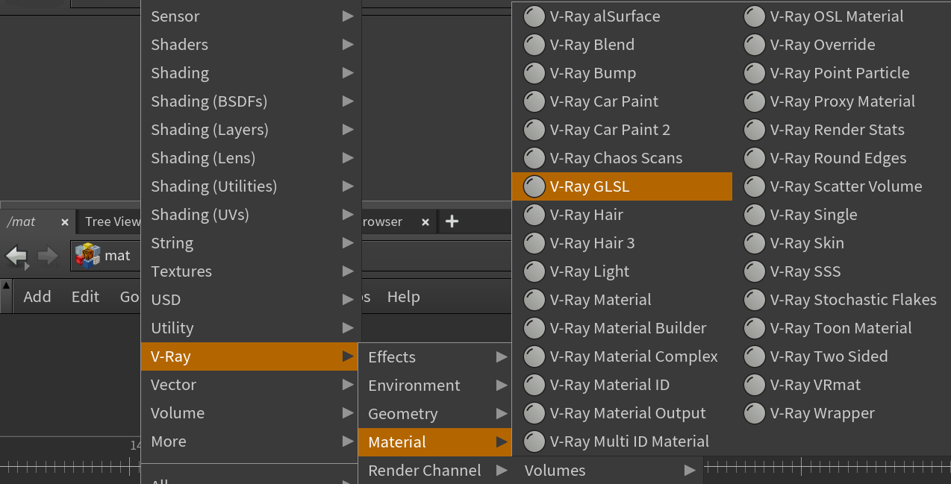Click the sphere icon beside V-Ray Proxy Material
951x484 pixels.
pos(755,101)
